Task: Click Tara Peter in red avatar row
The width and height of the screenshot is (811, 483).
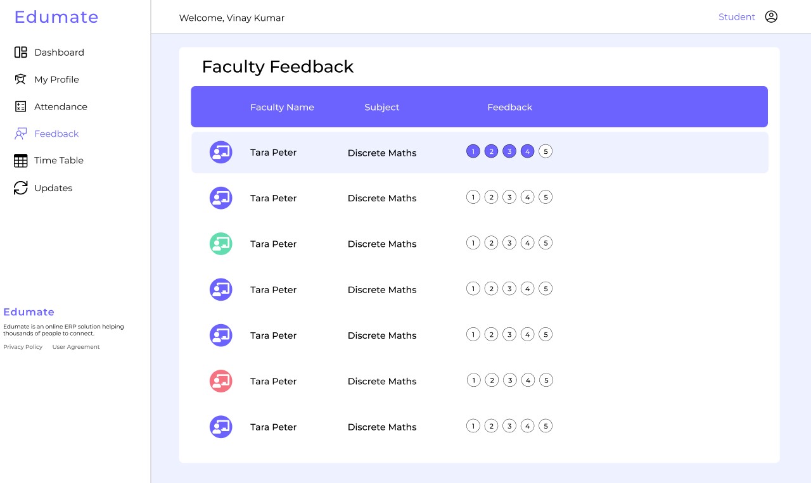Action: [274, 381]
